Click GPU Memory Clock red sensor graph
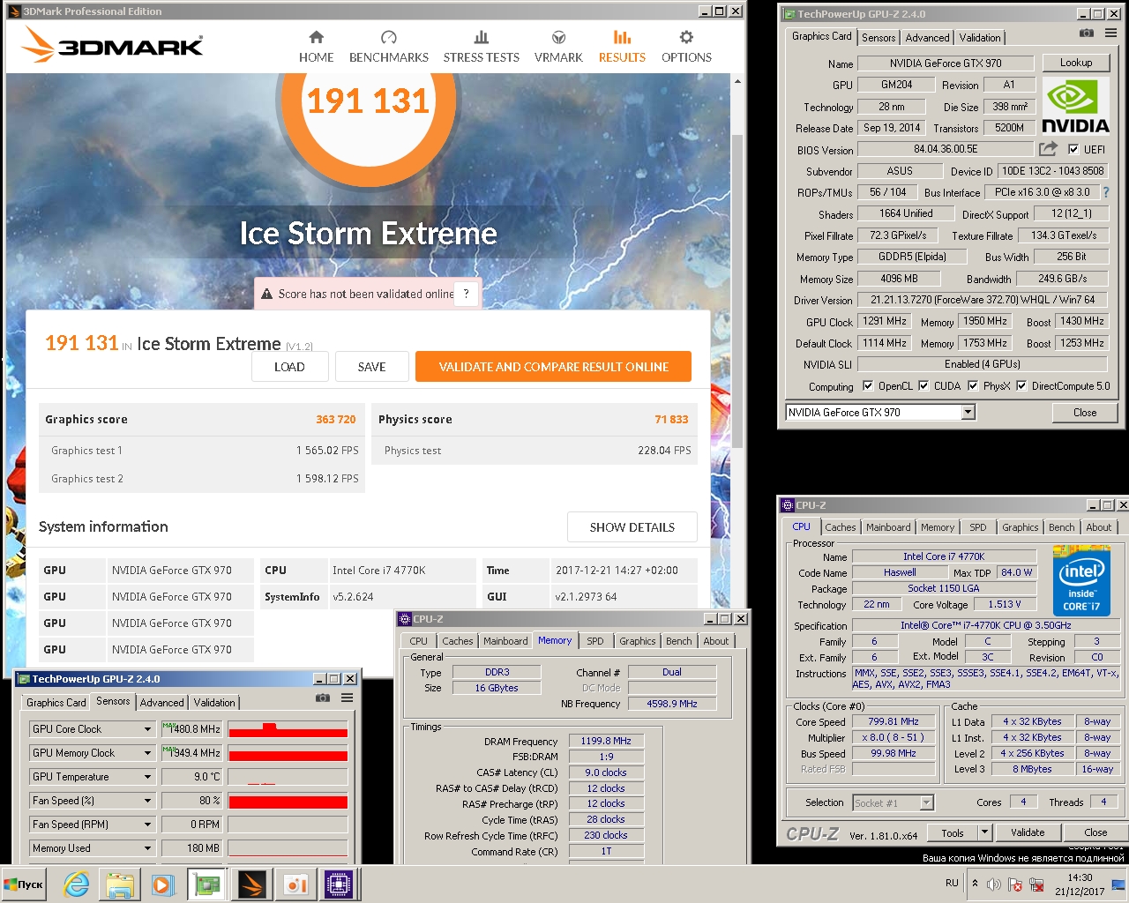This screenshot has height=903, width=1129. point(288,753)
